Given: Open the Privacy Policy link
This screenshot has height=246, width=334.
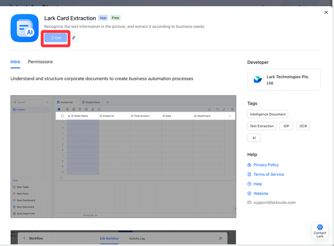Looking at the screenshot, I should pos(266,165).
